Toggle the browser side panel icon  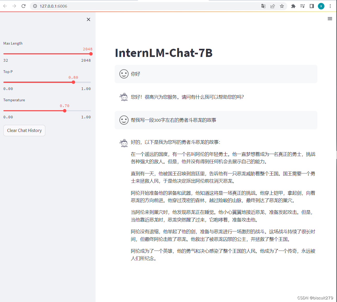(x=312, y=6)
